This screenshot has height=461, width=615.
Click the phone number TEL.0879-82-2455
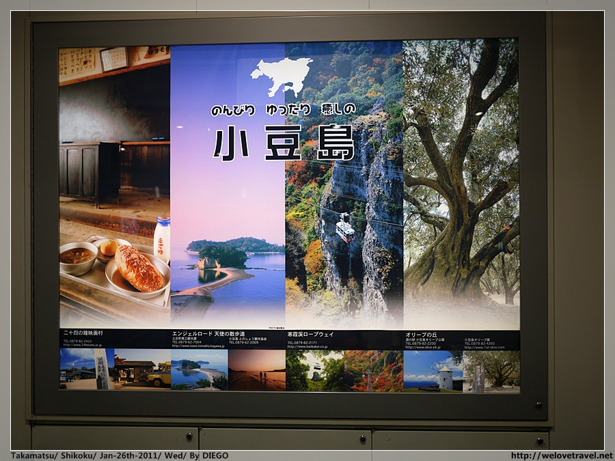(77, 341)
